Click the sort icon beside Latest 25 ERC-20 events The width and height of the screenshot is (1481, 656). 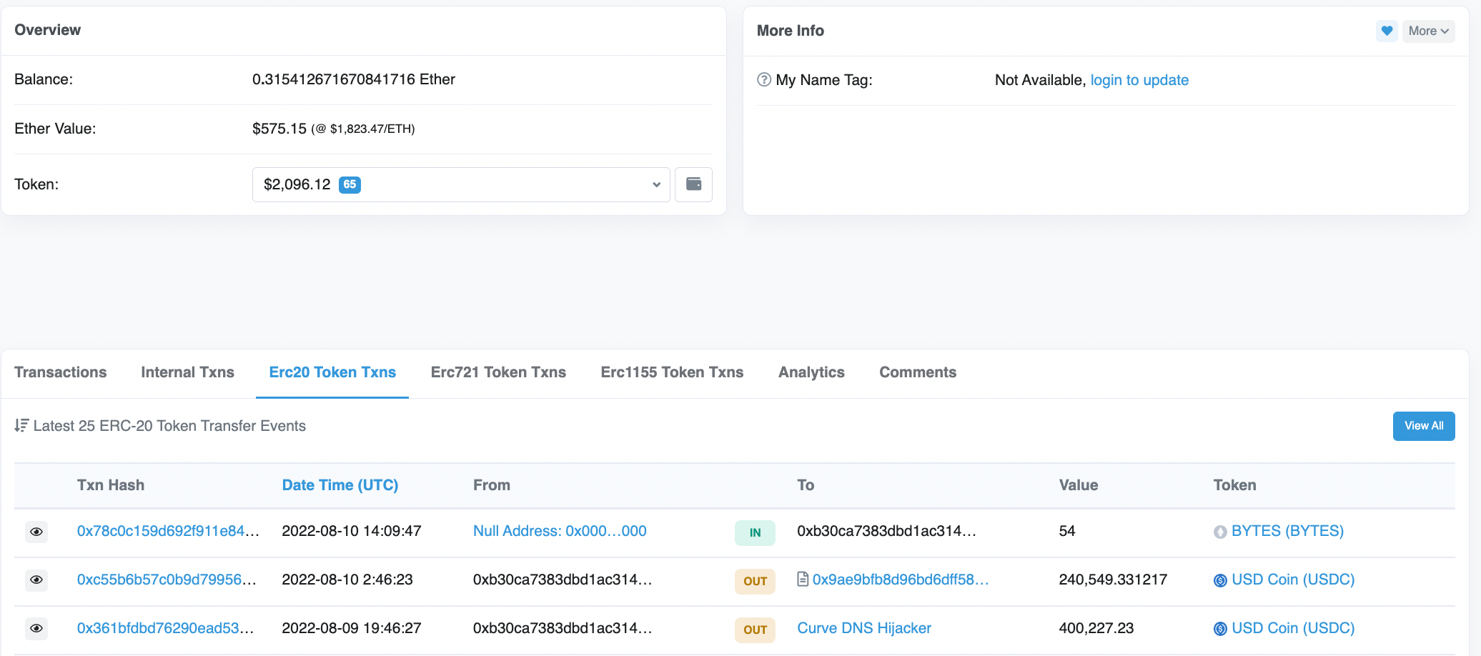click(21, 426)
